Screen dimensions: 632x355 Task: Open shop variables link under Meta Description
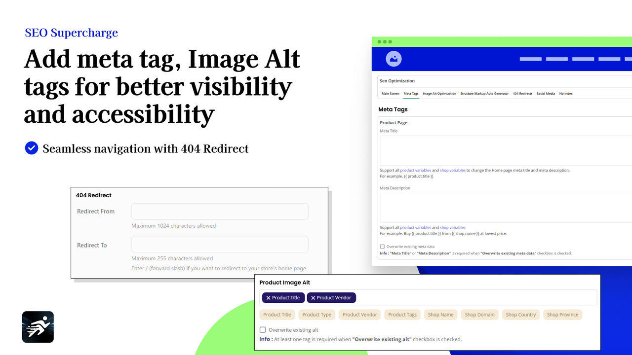pyautogui.click(x=453, y=228)
